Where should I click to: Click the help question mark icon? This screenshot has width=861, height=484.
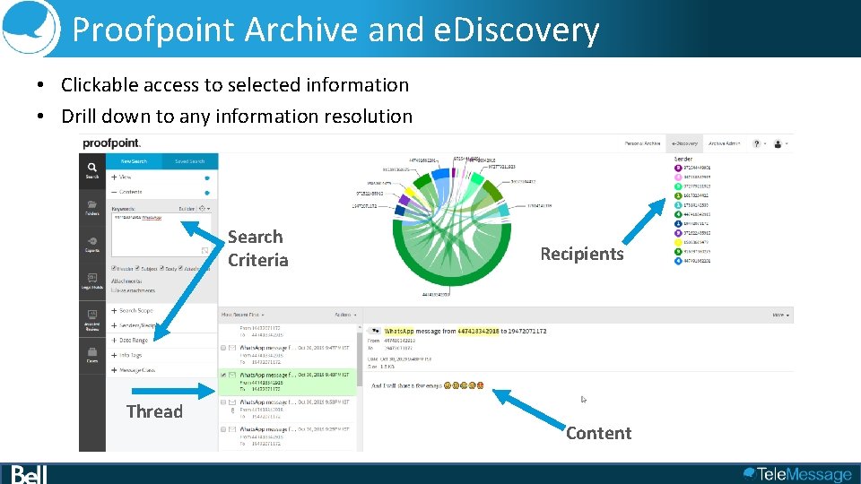[757, 143]
